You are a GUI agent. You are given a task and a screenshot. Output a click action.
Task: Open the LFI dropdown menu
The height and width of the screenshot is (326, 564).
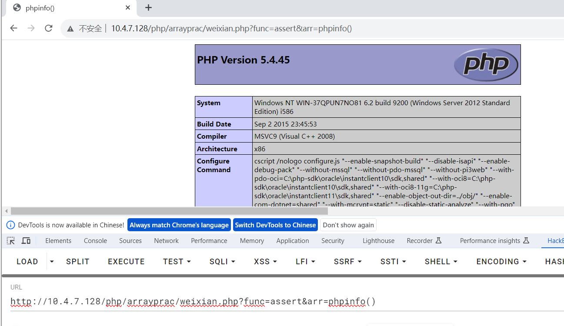(x=305, y=261)
